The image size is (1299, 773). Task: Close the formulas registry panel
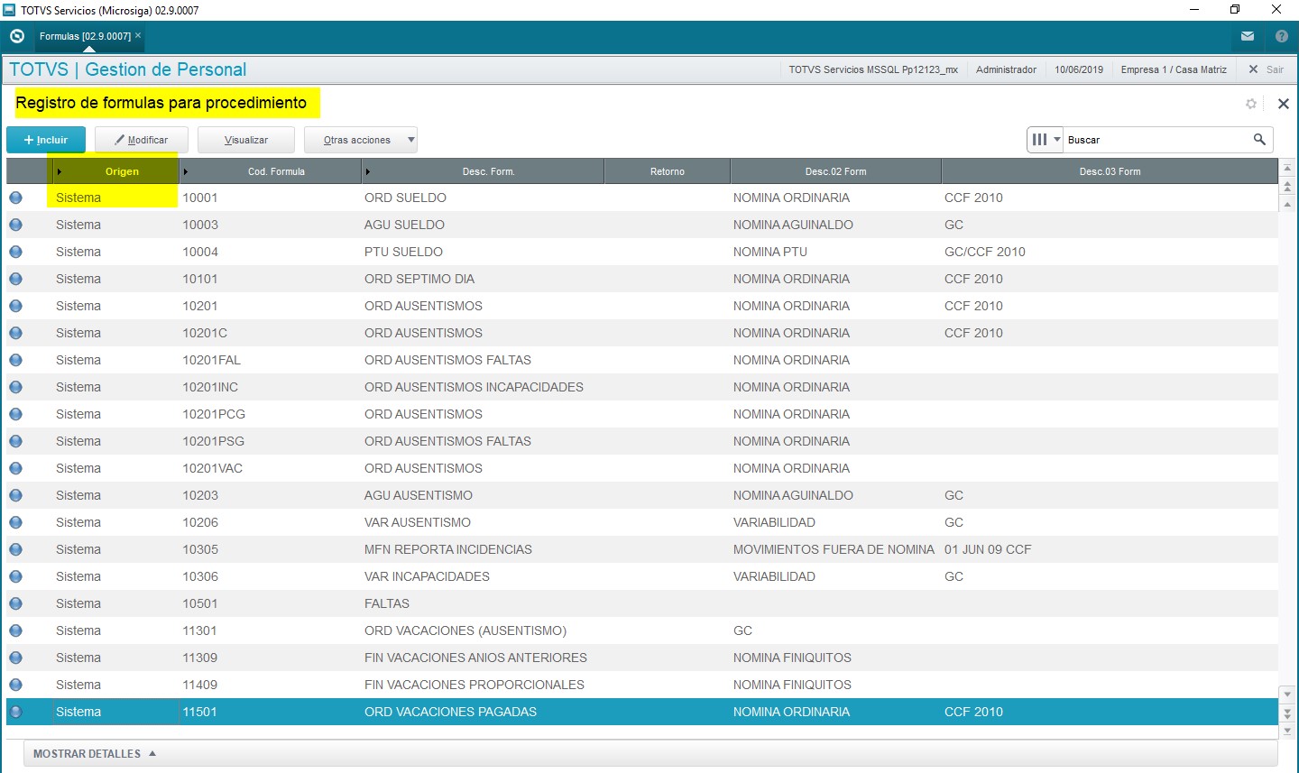pos(1283,104)
